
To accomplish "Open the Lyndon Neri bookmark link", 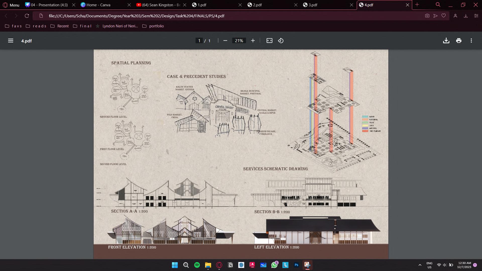I will [x=120, y=26].
